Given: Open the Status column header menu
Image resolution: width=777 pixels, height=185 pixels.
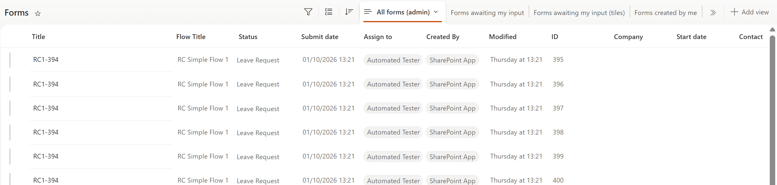Looking at the screenshot, I should [x=248, y=37].
